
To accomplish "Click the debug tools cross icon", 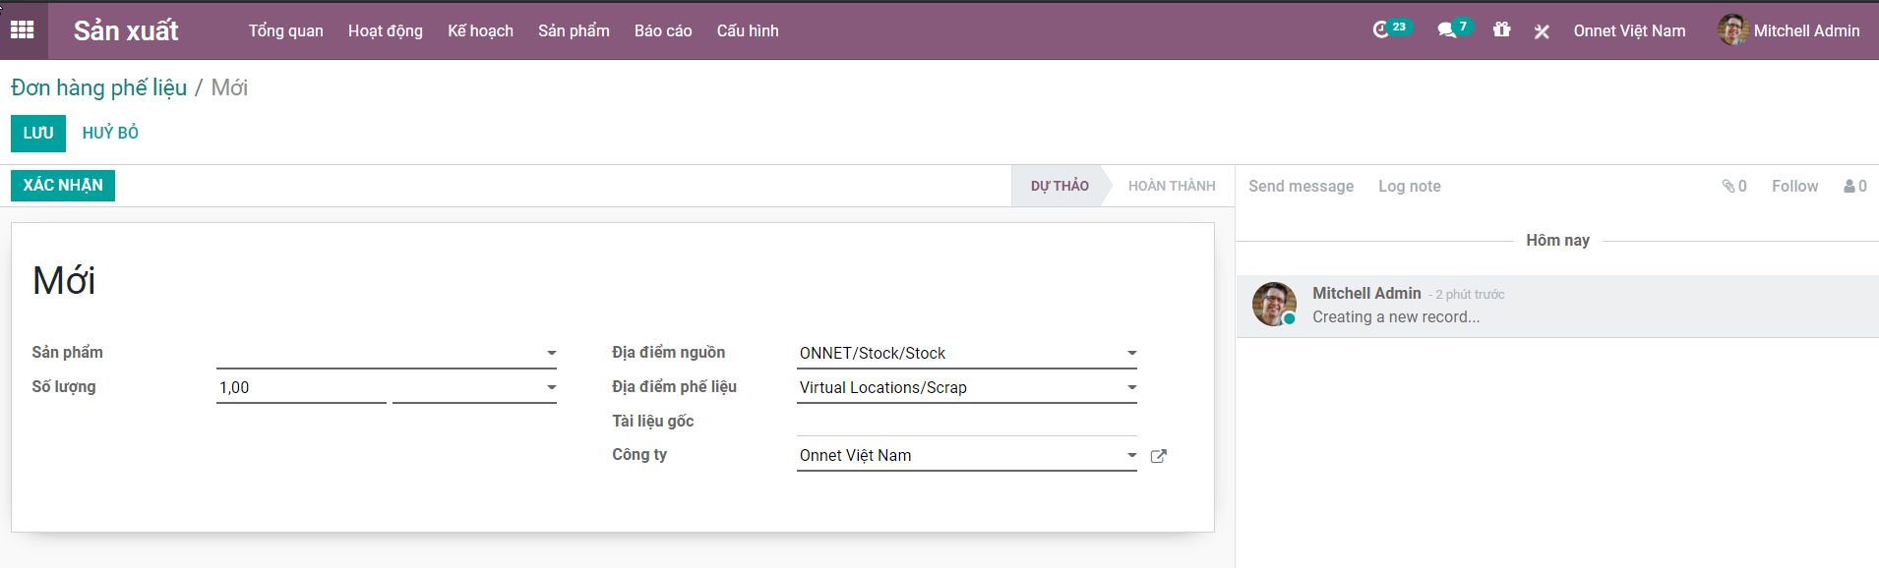I will [x=1542, y=31].
